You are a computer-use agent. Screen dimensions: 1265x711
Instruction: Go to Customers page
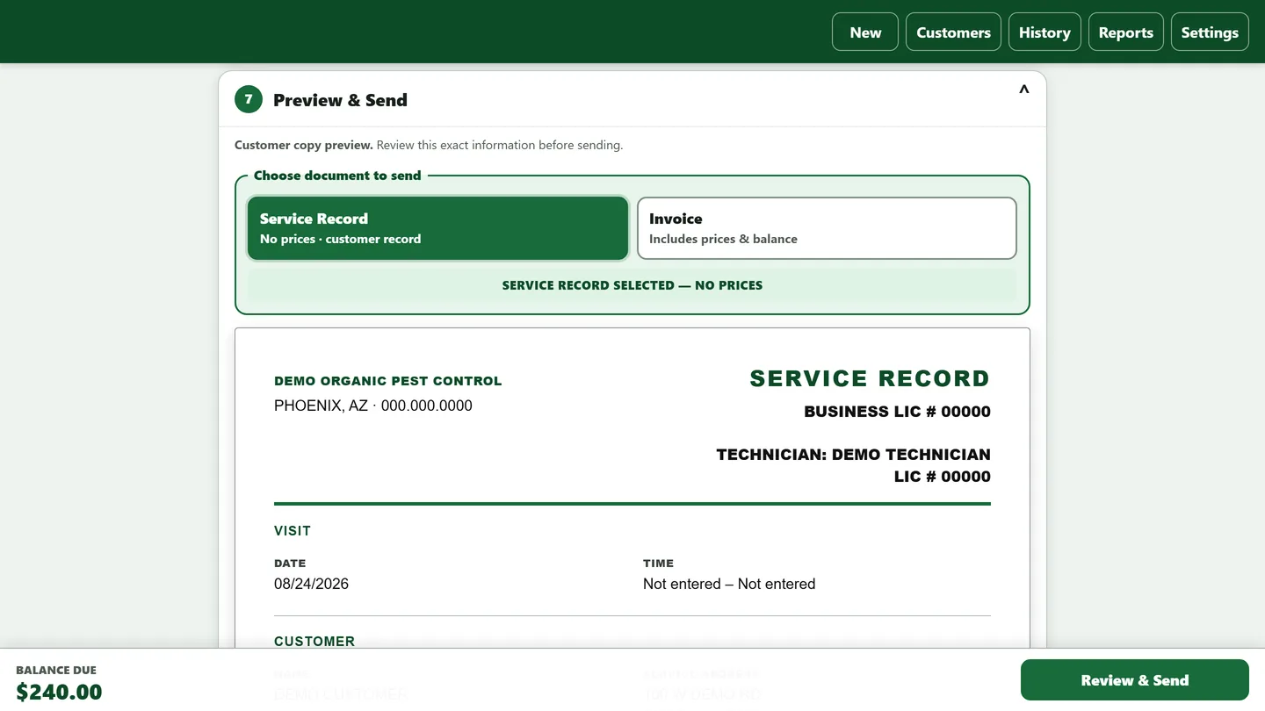(953, 32)
